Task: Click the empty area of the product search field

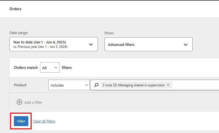Action: pos(196,85)
